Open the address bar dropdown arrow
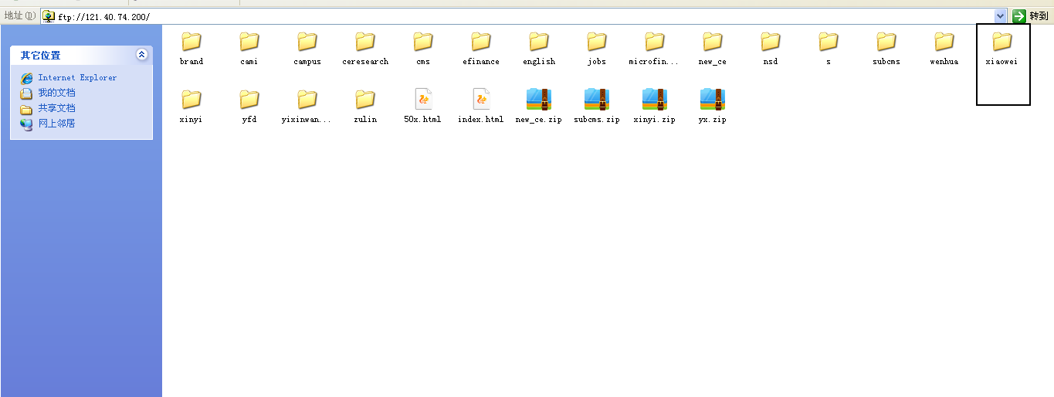Viewport: 1054px width, 397px height. pyautogui.click(x=1001, y=15)
